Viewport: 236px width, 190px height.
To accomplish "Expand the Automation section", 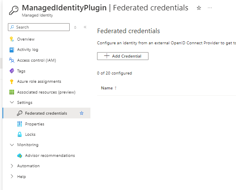I will click(x=12, y=166).
